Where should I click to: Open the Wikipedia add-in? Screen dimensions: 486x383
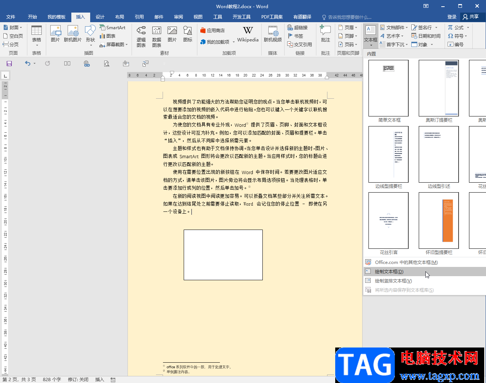[x=248, y=34]
